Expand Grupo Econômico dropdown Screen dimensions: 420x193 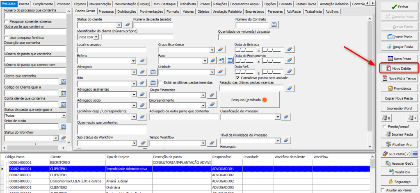click(212, 50)
